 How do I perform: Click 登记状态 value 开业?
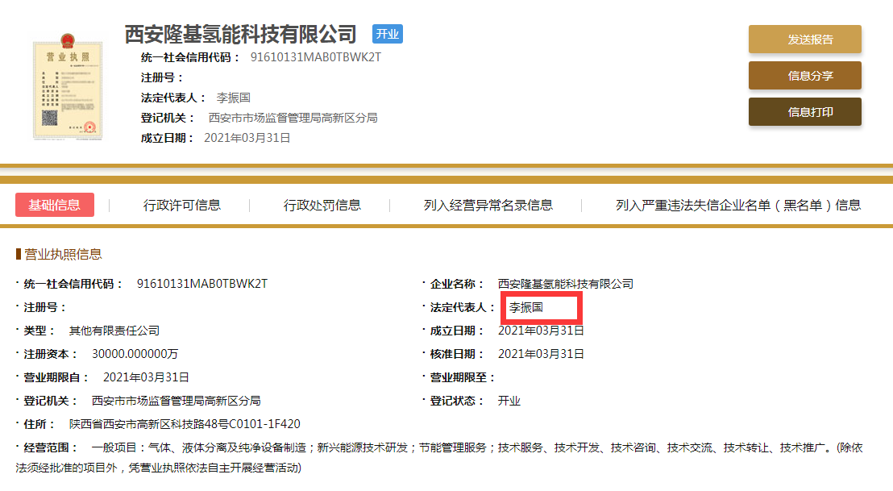(x=509, y=401)
